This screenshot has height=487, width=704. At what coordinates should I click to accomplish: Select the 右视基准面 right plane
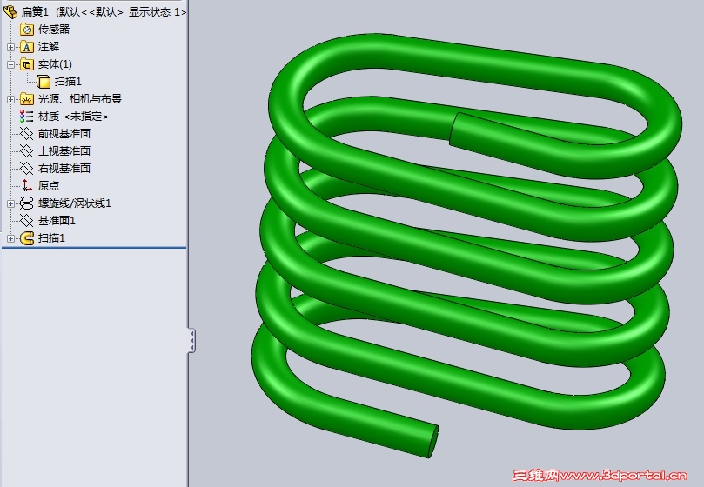pyautogui.click(x=64, y=169)
